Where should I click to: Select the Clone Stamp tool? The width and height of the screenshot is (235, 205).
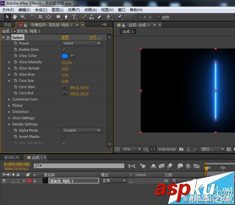pos(92,17)
